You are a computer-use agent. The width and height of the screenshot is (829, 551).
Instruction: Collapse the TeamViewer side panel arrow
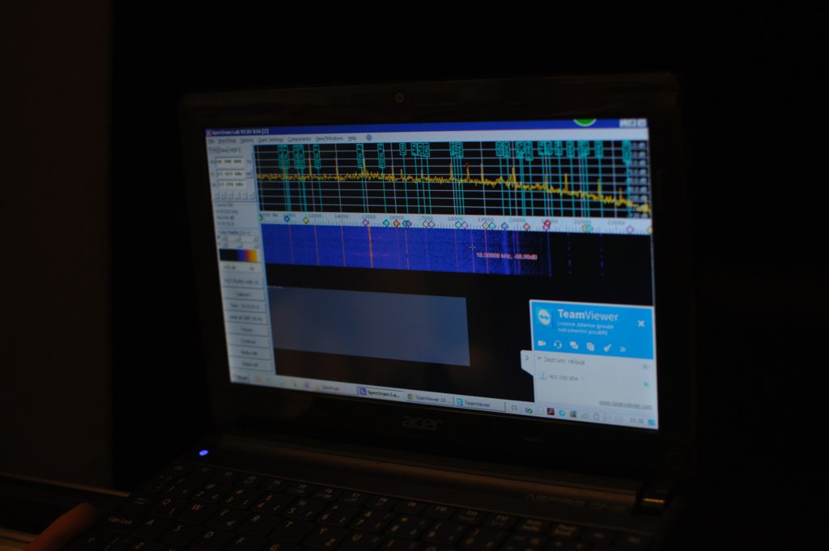click(526, 358)
